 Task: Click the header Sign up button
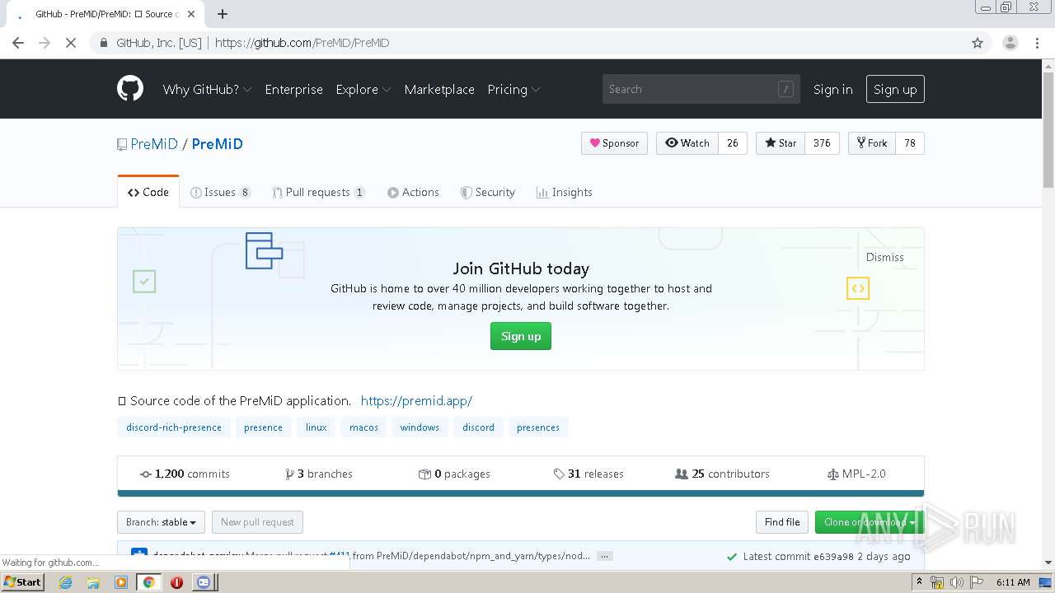895,89
